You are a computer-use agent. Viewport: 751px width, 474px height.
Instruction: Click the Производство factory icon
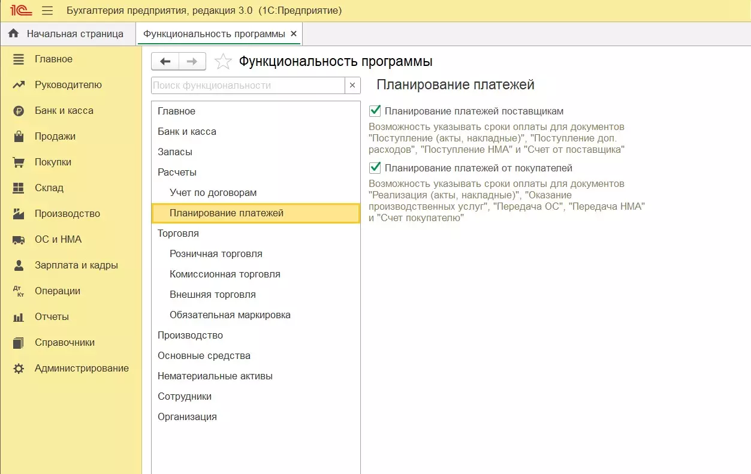19,213
